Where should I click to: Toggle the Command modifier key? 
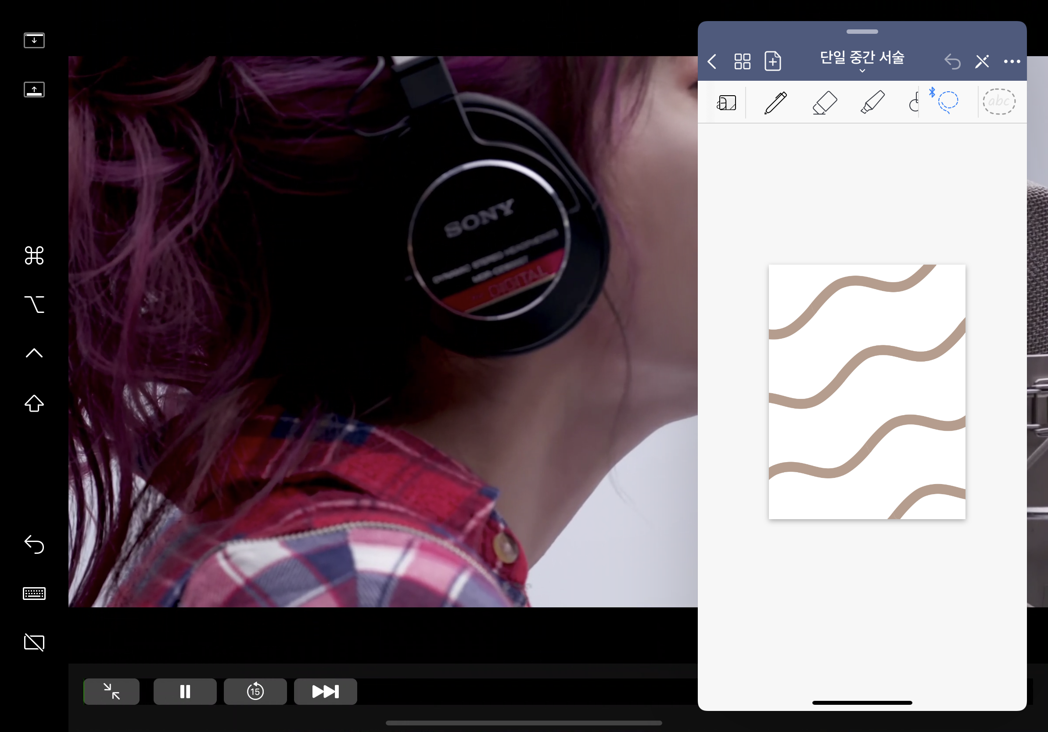(34, 255)
